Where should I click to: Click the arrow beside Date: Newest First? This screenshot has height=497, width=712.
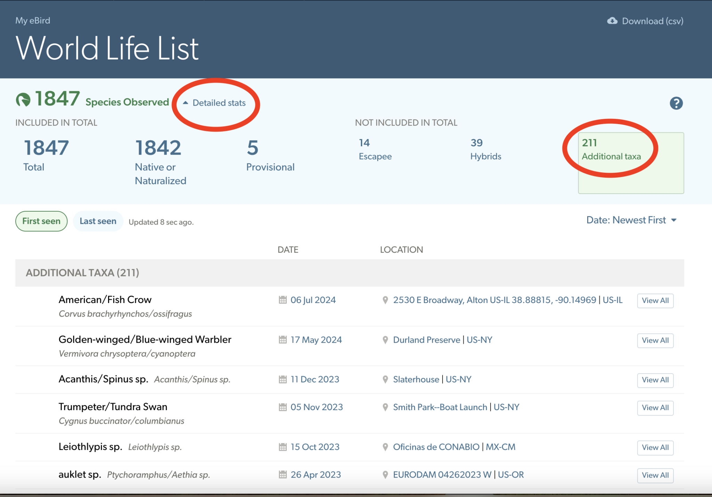tap(674, 220)
